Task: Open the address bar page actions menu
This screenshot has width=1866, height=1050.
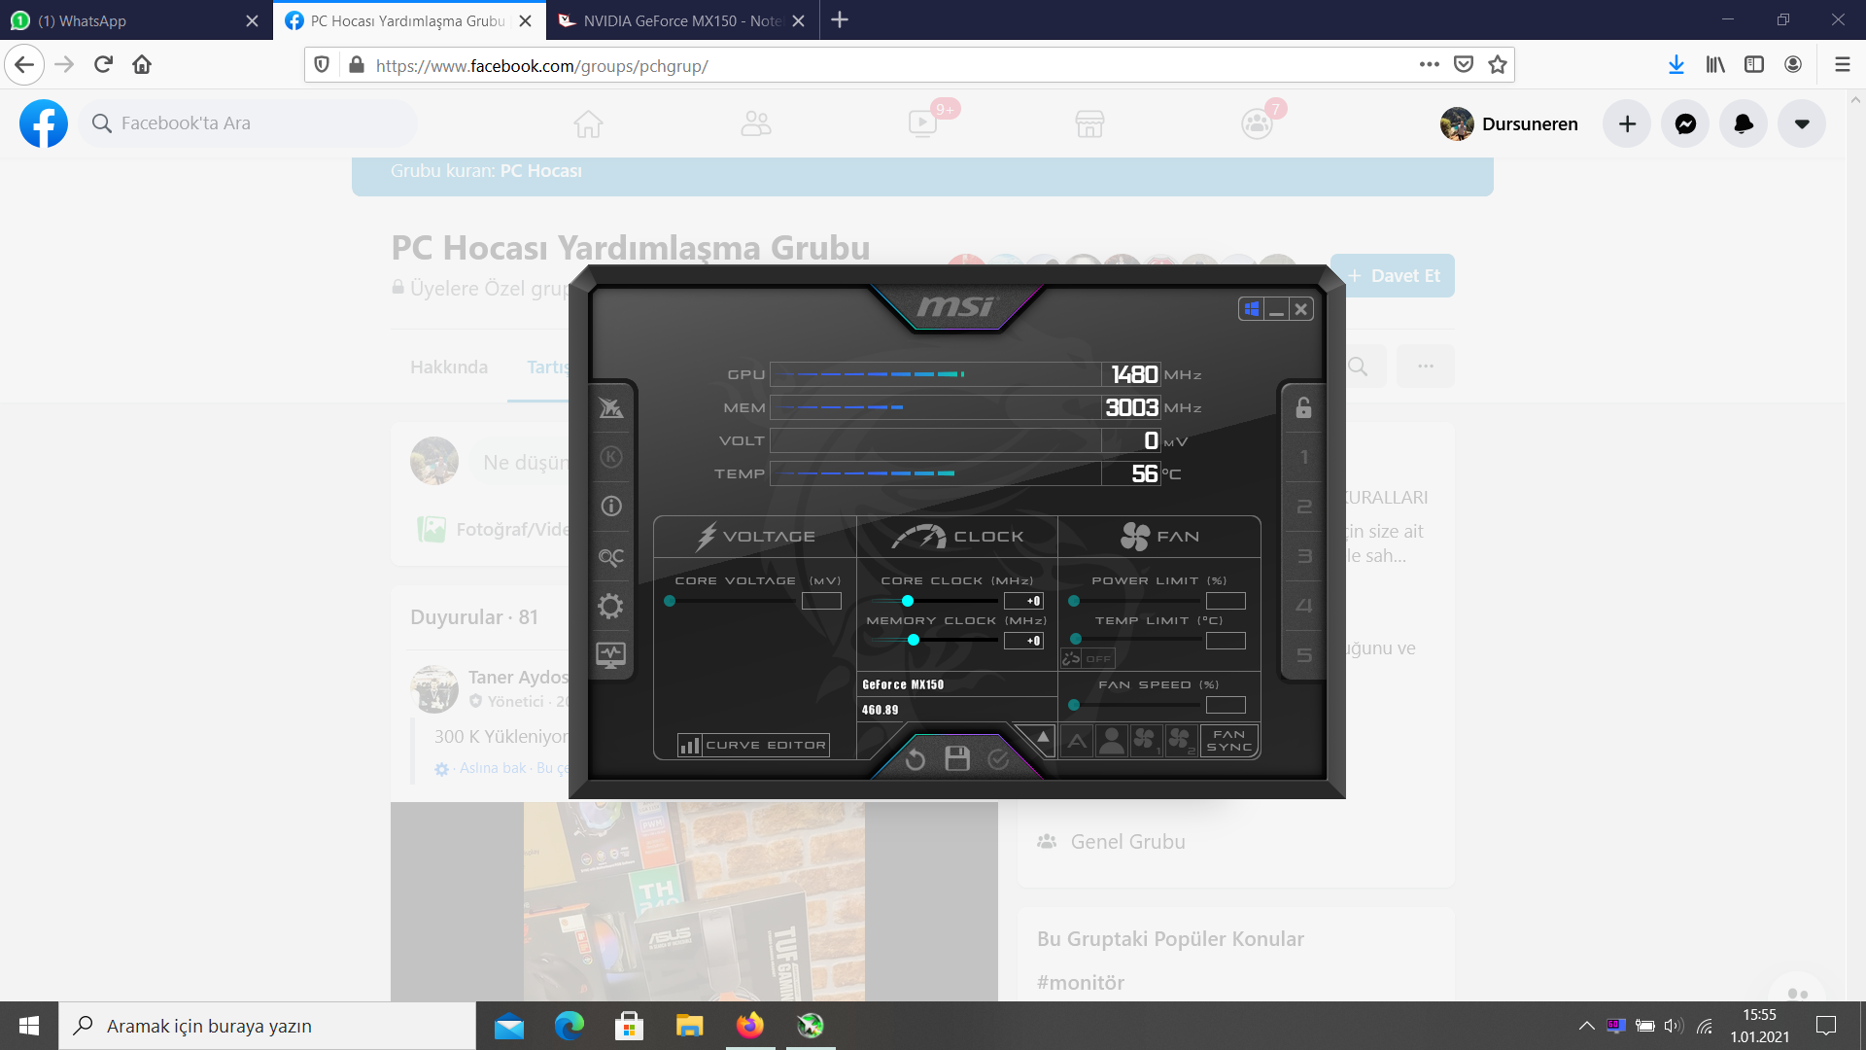Action: click(1429, 65)
